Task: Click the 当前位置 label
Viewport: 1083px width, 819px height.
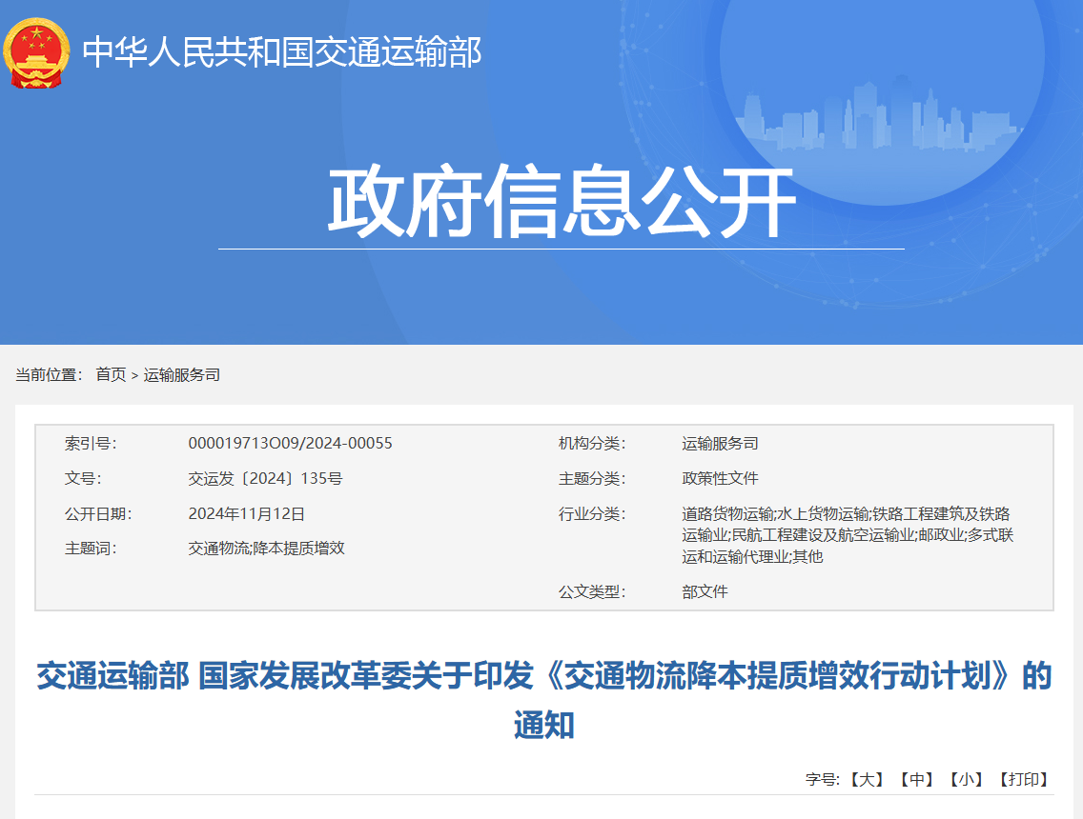Action: tap(49, 374)
